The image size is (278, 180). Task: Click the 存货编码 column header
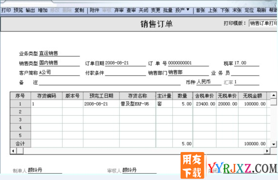pos(46,96)
